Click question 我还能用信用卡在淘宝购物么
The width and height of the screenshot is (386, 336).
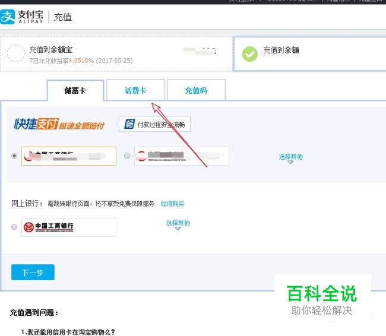pos(68,332)
